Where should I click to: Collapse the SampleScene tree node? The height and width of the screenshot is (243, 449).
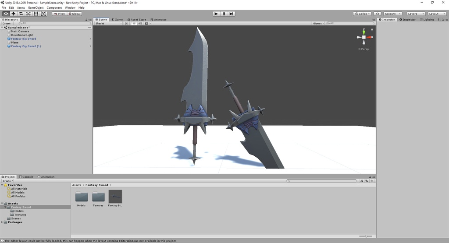click(x=2, y=28)
